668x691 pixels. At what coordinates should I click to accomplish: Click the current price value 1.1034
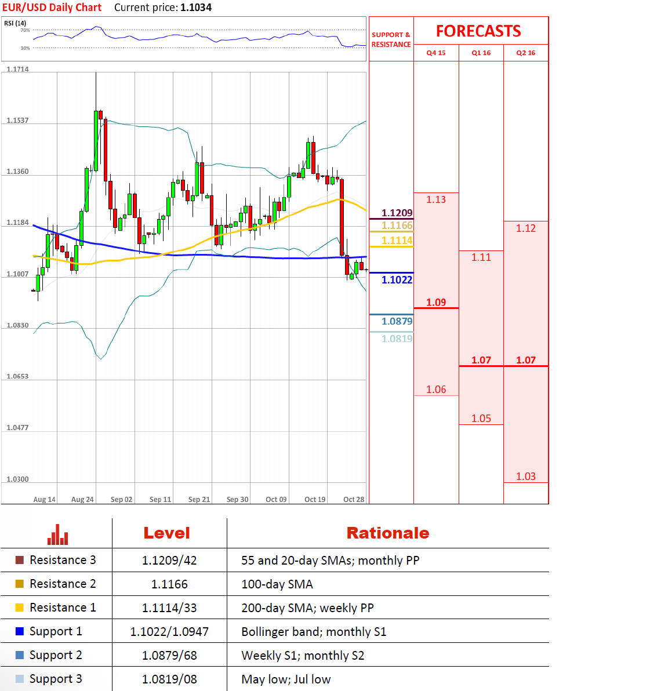[x=196, y=8]
